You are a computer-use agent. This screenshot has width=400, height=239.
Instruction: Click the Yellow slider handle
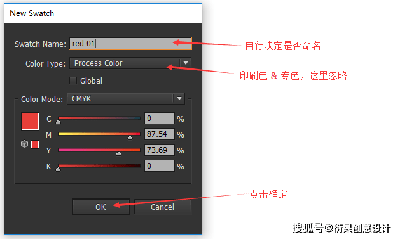118,153
